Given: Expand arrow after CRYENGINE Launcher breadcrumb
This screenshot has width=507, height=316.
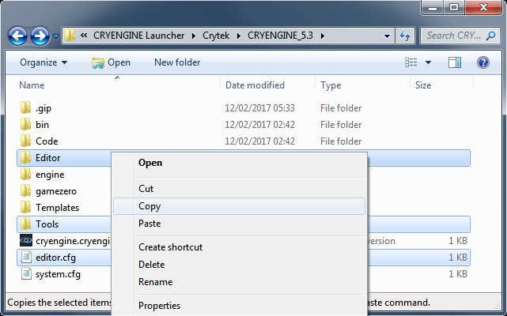Looking at the screenshot, I should [x=194, y=36].
